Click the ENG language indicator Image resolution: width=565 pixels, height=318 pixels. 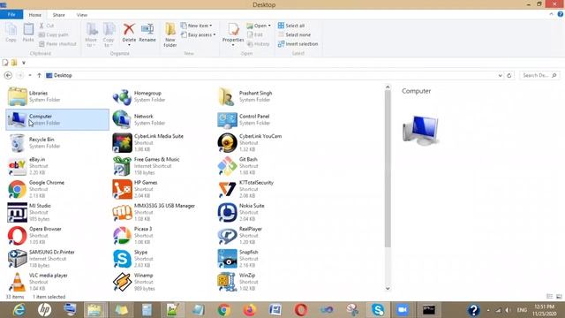click(x=522, y=310)
